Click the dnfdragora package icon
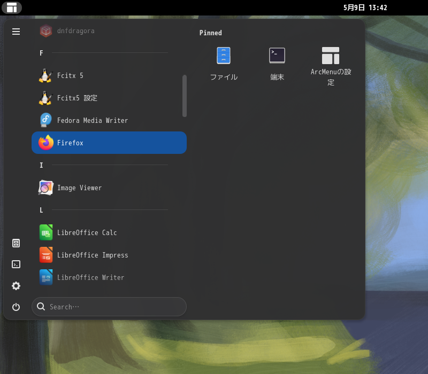Image resolution: width=428 pixels, height=374 pixels. pos(46,31)
